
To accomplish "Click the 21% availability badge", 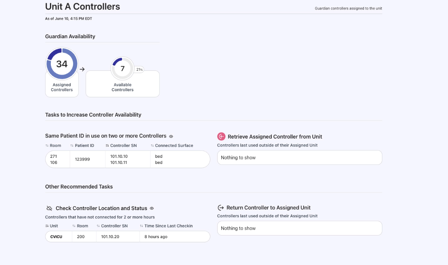I will pyautogui.click(x=139, y=70).
